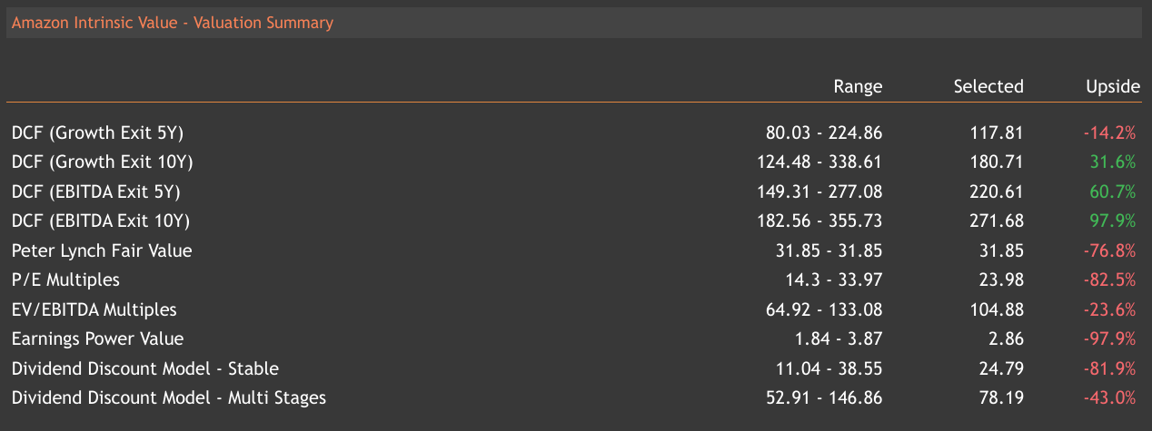The image size is (1152, 431).
Task: Click the selected value 117.81
Action: click(997, 132)
